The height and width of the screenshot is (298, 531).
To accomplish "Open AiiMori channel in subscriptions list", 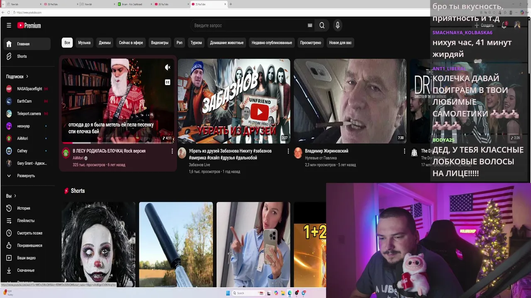I will tap(28, 138).
